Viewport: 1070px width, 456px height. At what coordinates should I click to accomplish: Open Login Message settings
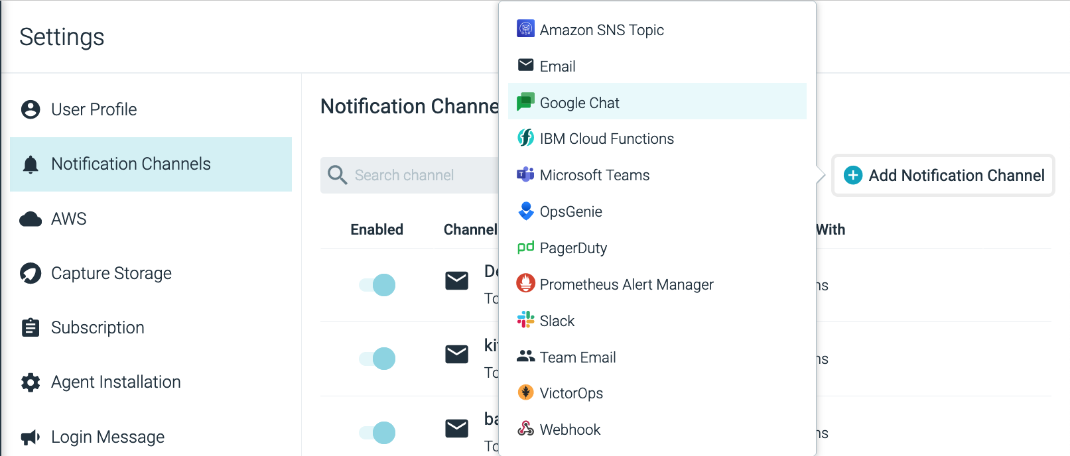[151, 437]
